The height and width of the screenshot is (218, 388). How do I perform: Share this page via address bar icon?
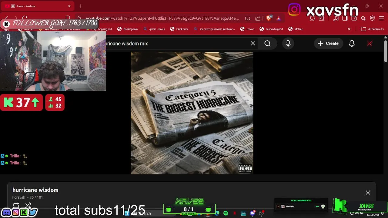tap(258, 18)
